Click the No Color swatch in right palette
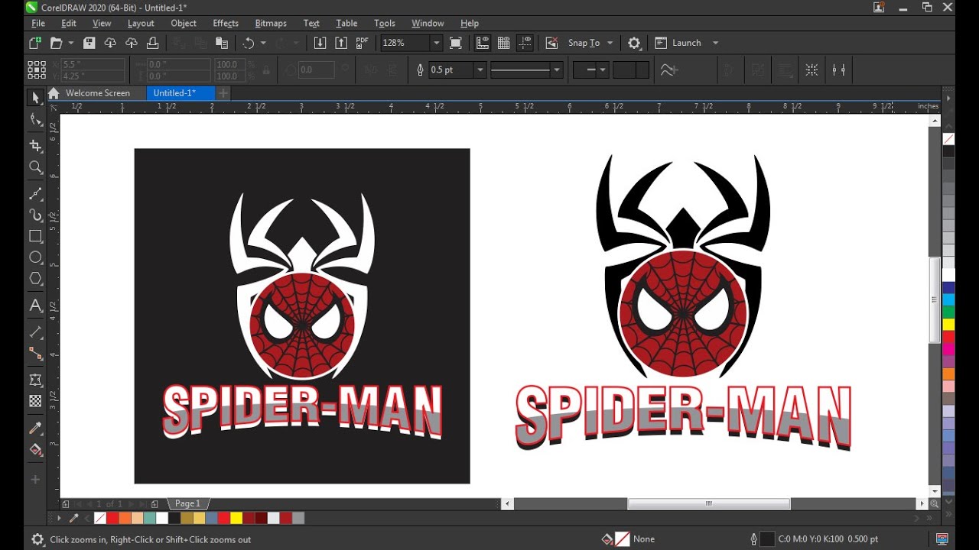Viewport: 979px width, 550px height. coord(948,139)
